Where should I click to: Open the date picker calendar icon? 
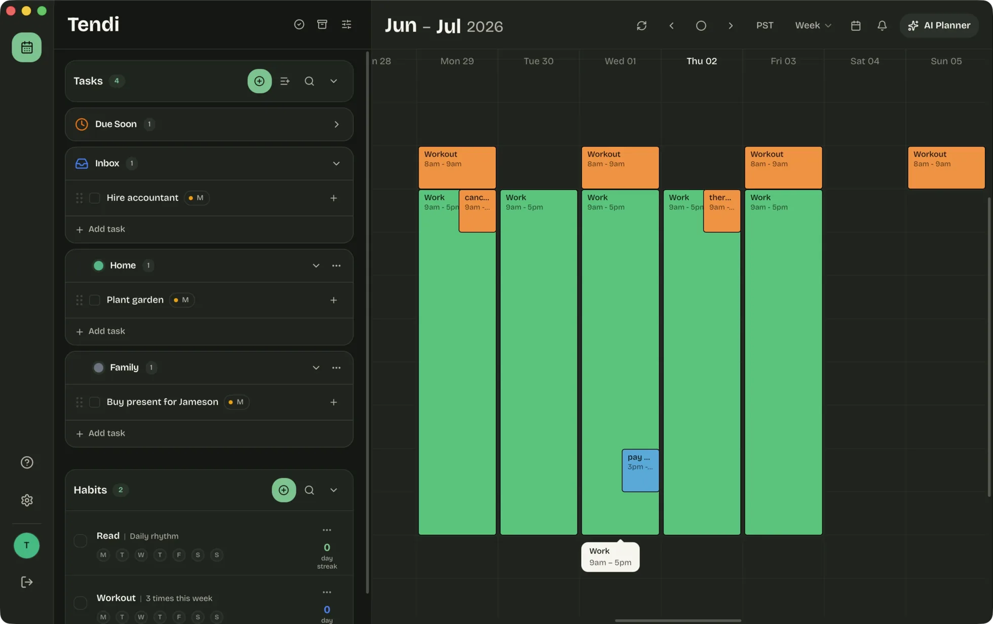(856, 25)
